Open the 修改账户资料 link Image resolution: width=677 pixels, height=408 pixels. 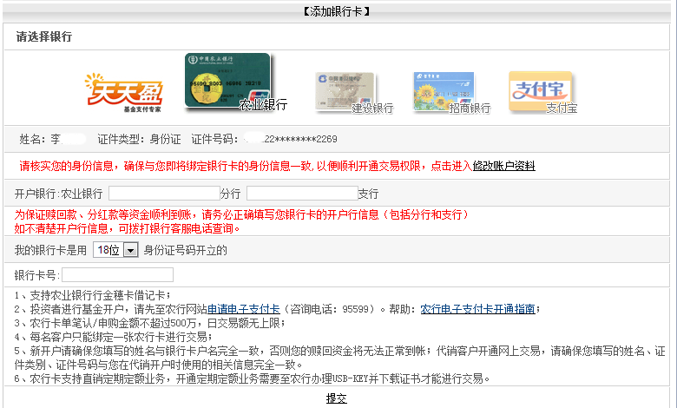point(503,166)
